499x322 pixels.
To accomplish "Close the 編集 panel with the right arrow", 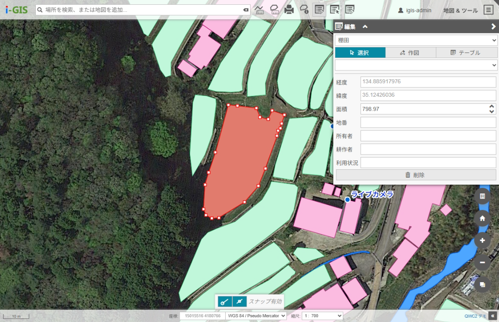I will tap(493, 27).
